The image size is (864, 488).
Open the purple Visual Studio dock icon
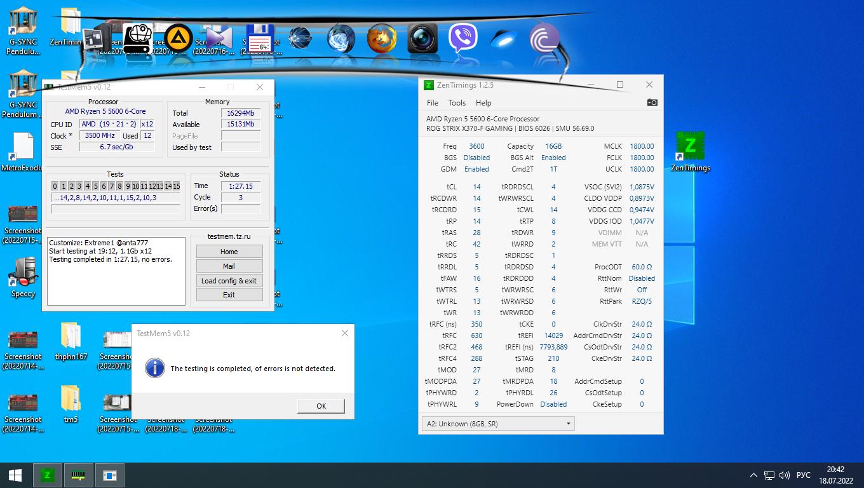click(x=218, y=38)
